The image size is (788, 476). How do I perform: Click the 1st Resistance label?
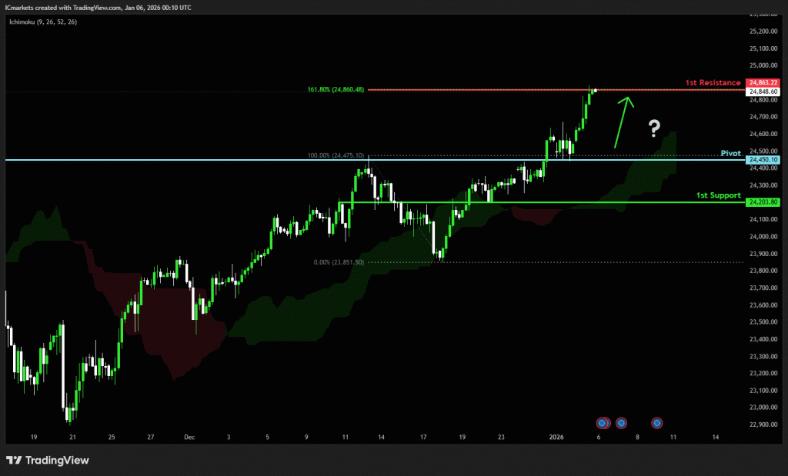713,82
